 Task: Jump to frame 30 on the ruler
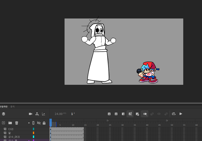122,125
